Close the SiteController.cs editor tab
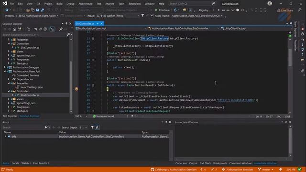The width and height of the screenshot is (306, 172). pos(102,23)
